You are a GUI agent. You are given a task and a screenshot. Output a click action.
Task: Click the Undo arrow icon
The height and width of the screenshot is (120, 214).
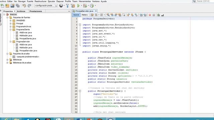click(x=24, y=6)
